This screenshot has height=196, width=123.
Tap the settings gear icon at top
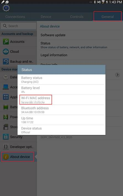[6, 8]
